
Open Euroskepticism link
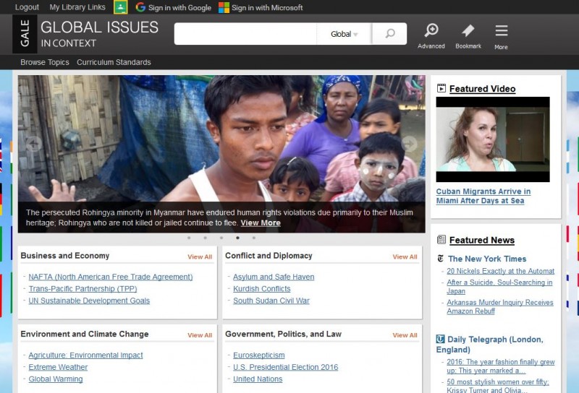259,355
